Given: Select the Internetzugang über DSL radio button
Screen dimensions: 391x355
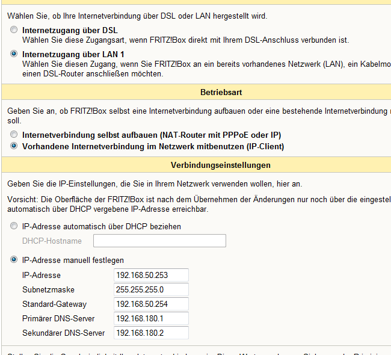Looking at the screenshot, I should pyautogui.click(x=14, y=29).
